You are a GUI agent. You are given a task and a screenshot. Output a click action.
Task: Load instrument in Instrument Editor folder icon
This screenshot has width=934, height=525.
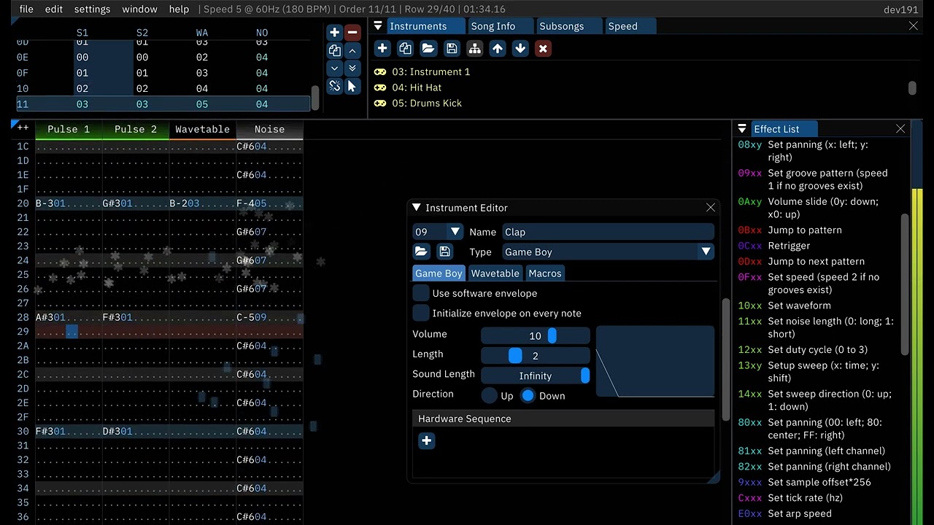point(421,252)
